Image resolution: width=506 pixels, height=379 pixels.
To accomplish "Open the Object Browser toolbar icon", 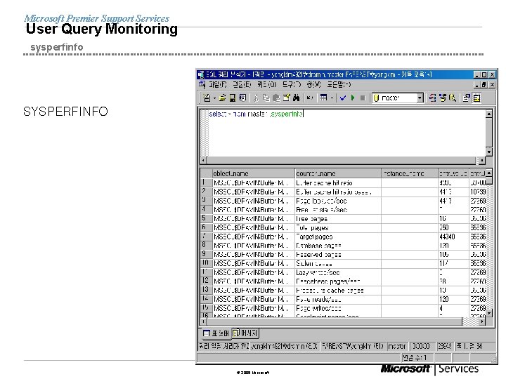I will coord(443,98).
